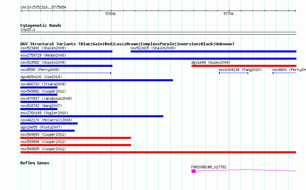Click the FAM208B magenta intron line
Viewport: 306px width, 190px height.
pos(246,170)
